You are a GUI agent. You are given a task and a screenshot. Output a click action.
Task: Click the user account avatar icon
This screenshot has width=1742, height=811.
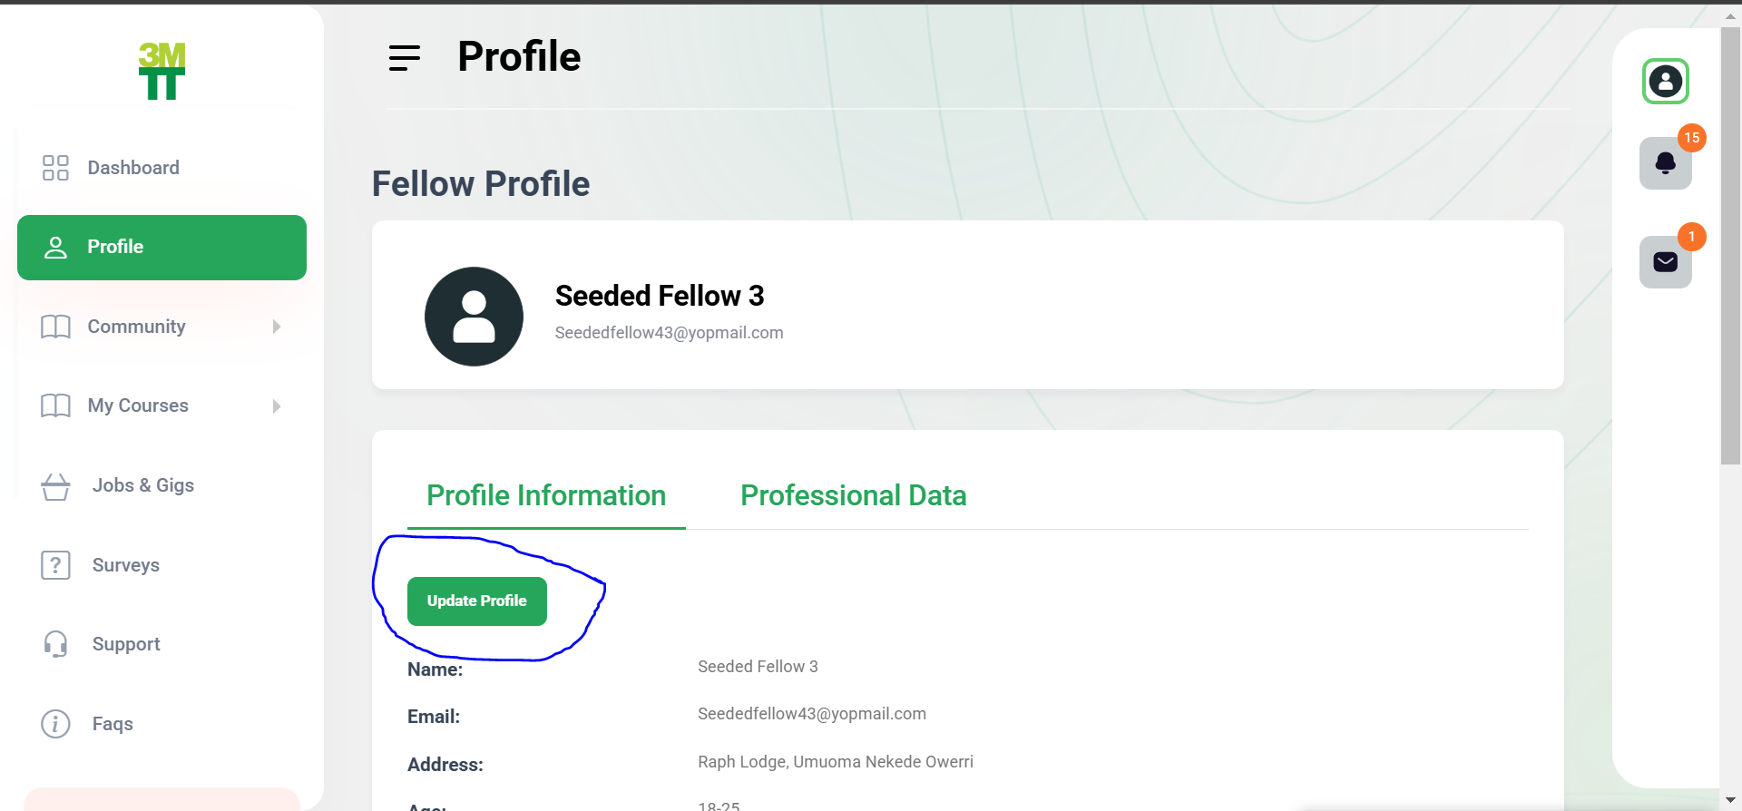pyautogui.click(x=1665, y=82)
